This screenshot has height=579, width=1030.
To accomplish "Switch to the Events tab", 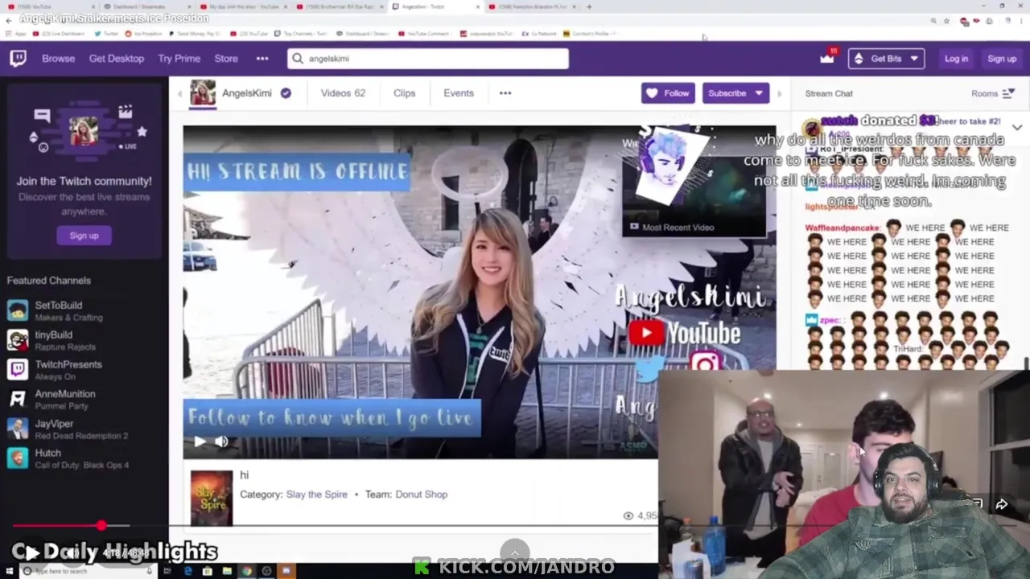I will [459, 93].
